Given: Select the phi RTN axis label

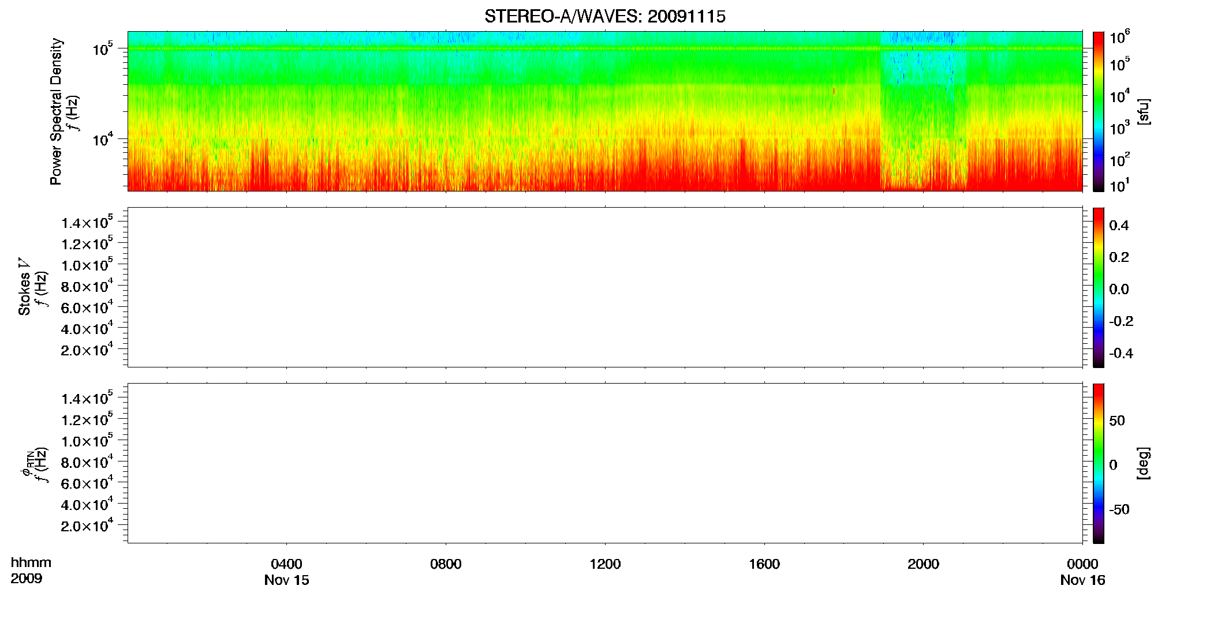Looking at the screenshot, I should 28,463.
